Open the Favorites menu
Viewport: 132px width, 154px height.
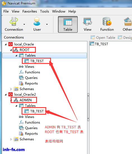tap(30, 11)
